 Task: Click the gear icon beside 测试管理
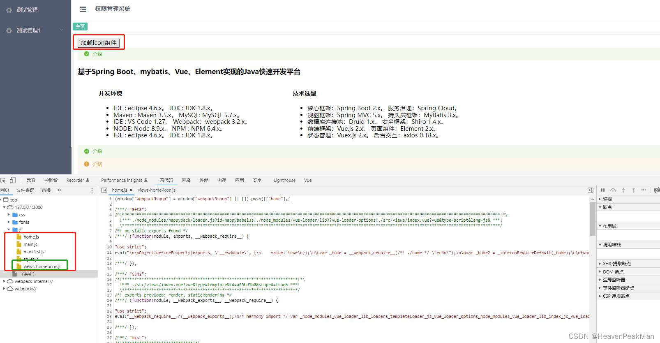[x=9, y=10]
